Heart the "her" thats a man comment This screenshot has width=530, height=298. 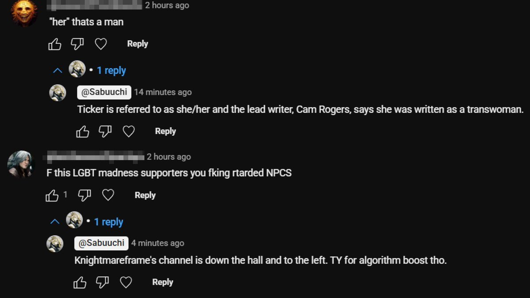pos(101,44)
